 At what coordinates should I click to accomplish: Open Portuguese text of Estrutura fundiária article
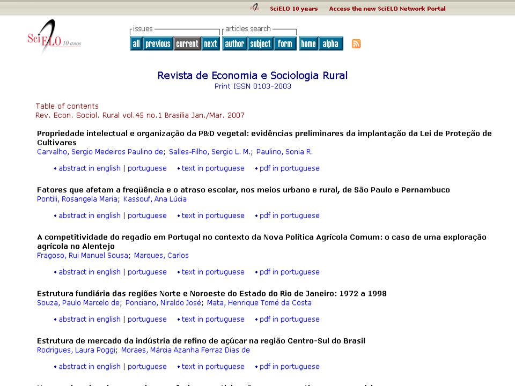(213, 319)
